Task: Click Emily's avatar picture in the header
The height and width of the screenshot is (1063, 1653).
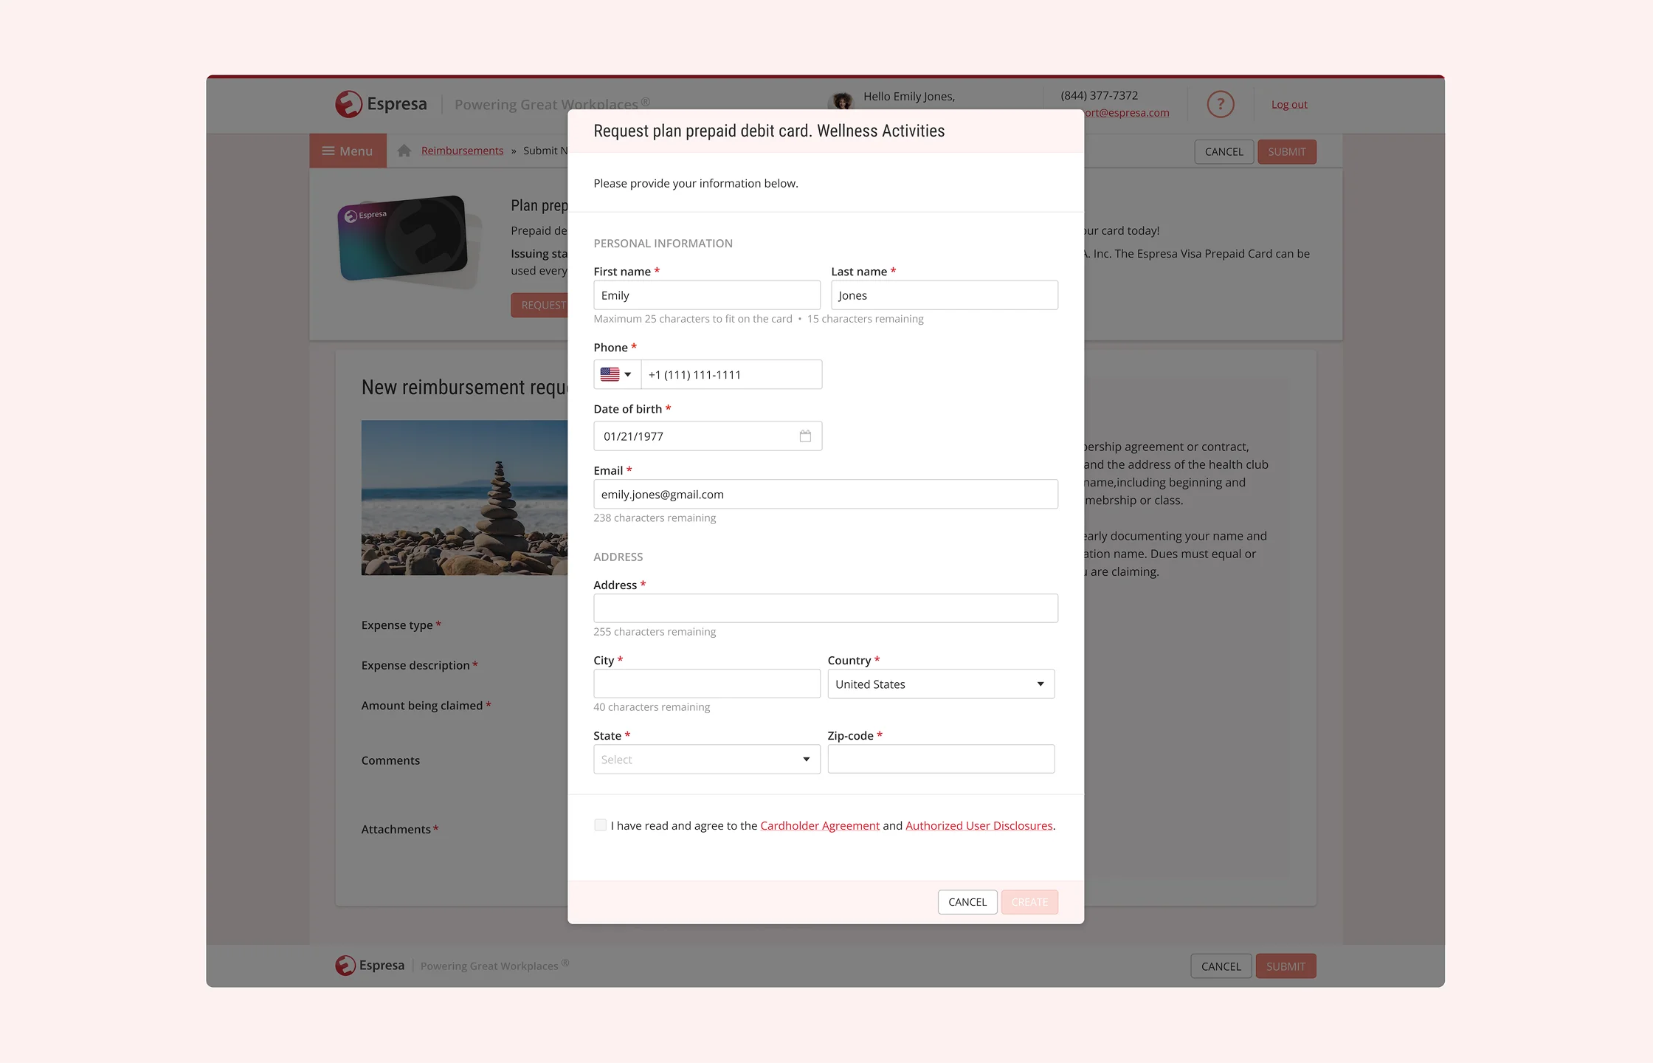Action: click(841, 99)
